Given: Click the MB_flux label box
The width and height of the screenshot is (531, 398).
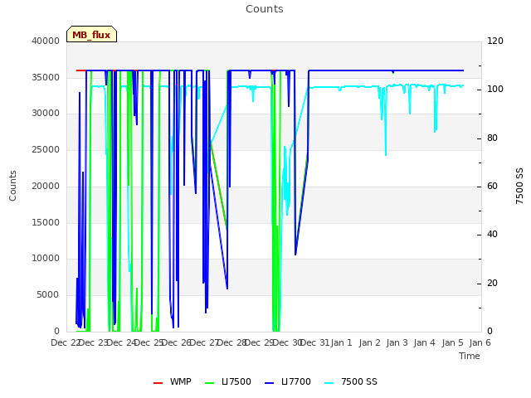Looking at the screenshot, I should [x=91, y=34].
